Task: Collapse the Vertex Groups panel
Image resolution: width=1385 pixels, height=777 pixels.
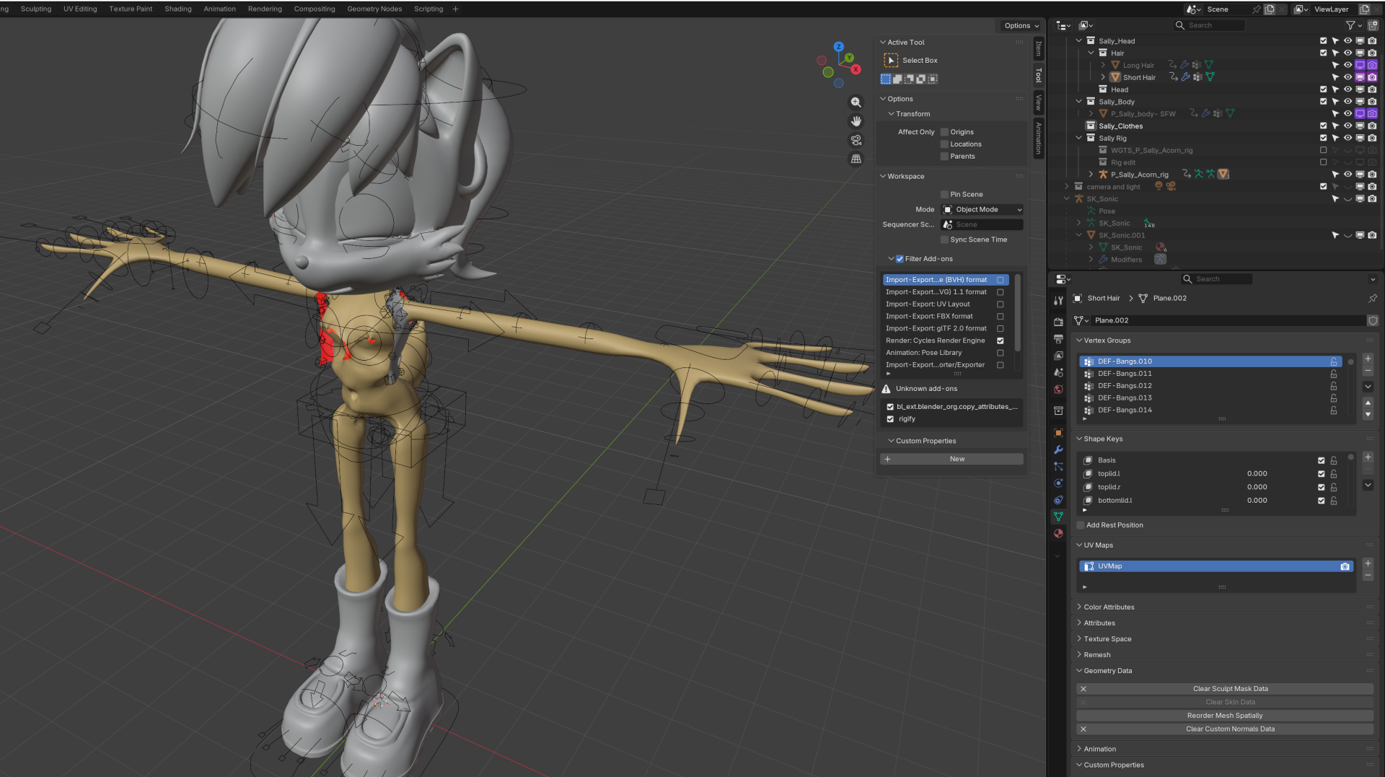Action: tap(1080, 341)
